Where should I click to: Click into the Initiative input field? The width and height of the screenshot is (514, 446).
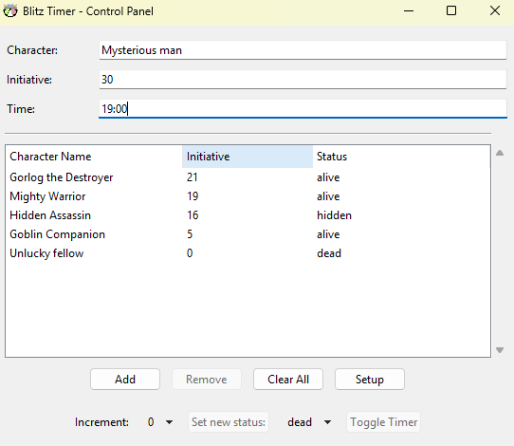click(x=303, y=80)
